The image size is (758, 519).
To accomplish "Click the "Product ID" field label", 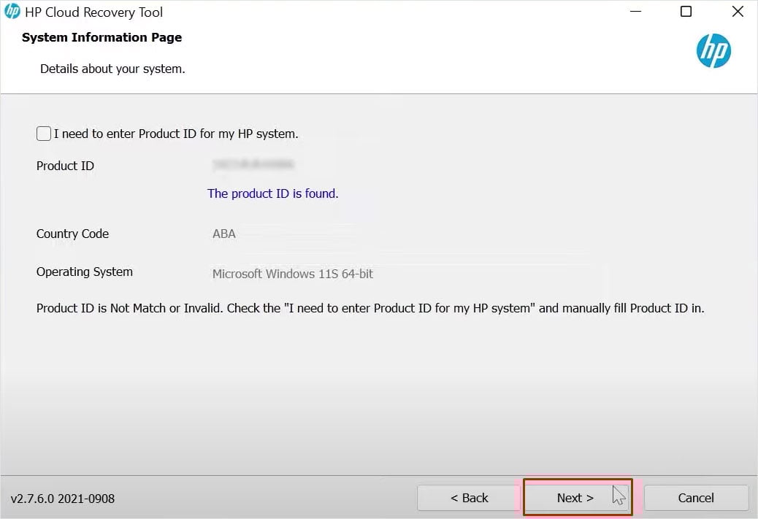I will (x=65, y=166).
